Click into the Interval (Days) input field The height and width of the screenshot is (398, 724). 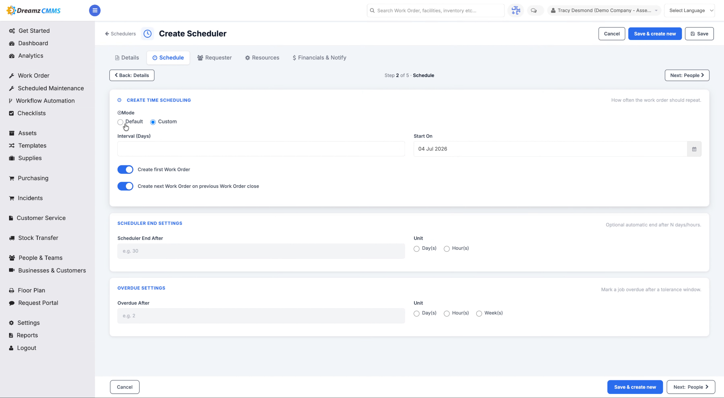[261, 149]
